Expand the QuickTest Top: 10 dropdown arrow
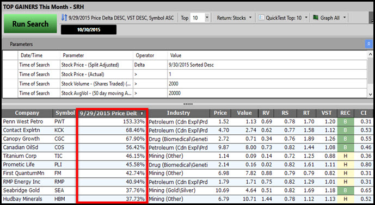The image size is (375, 205). (x=306, y=17)
